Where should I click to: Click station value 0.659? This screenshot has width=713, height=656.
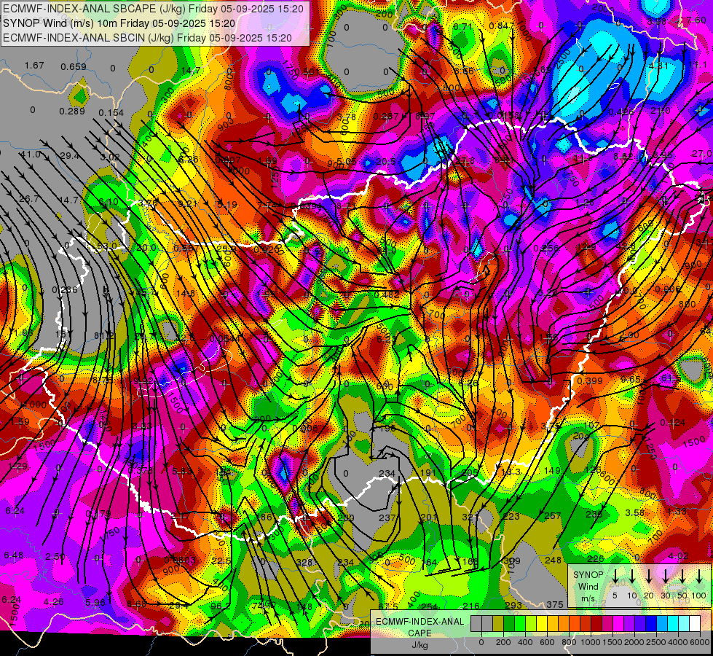pos(74,67)
